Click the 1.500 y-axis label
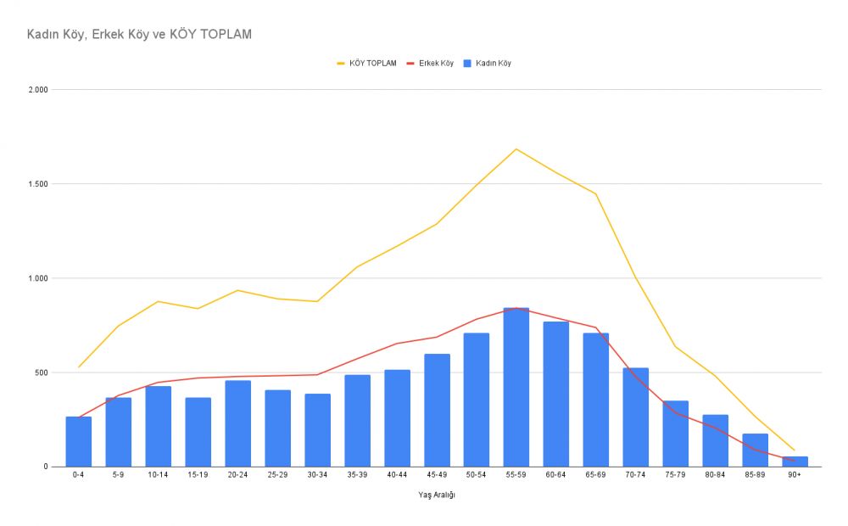 point(37,184)
